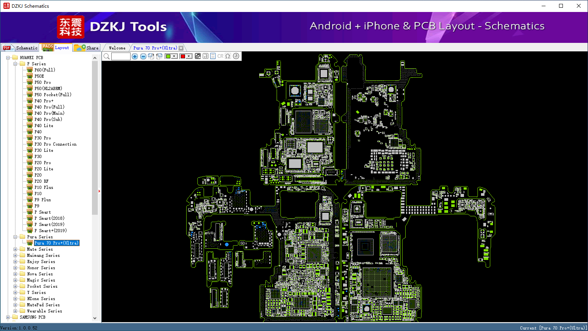Expand the Magic Series folder

click(15, 280)
